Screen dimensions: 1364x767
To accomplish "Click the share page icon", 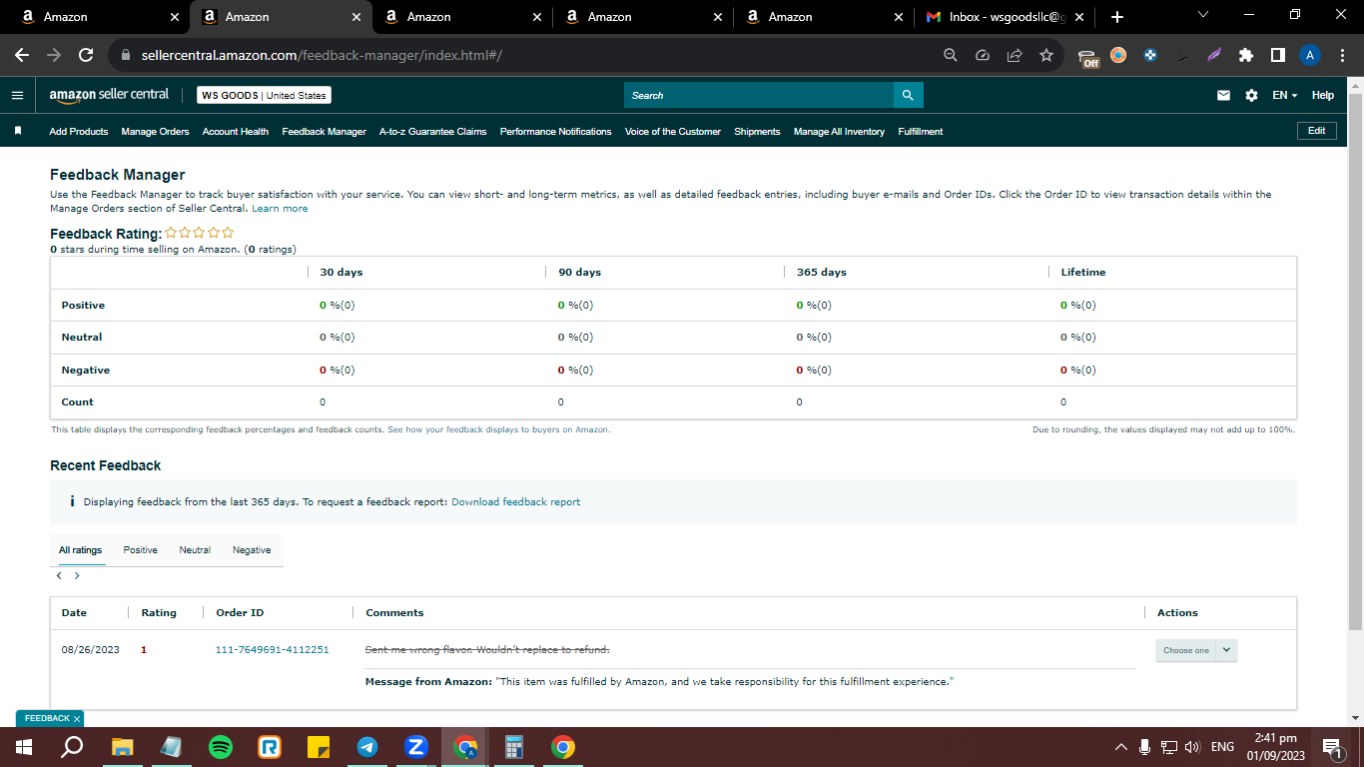I will 1015,56.
